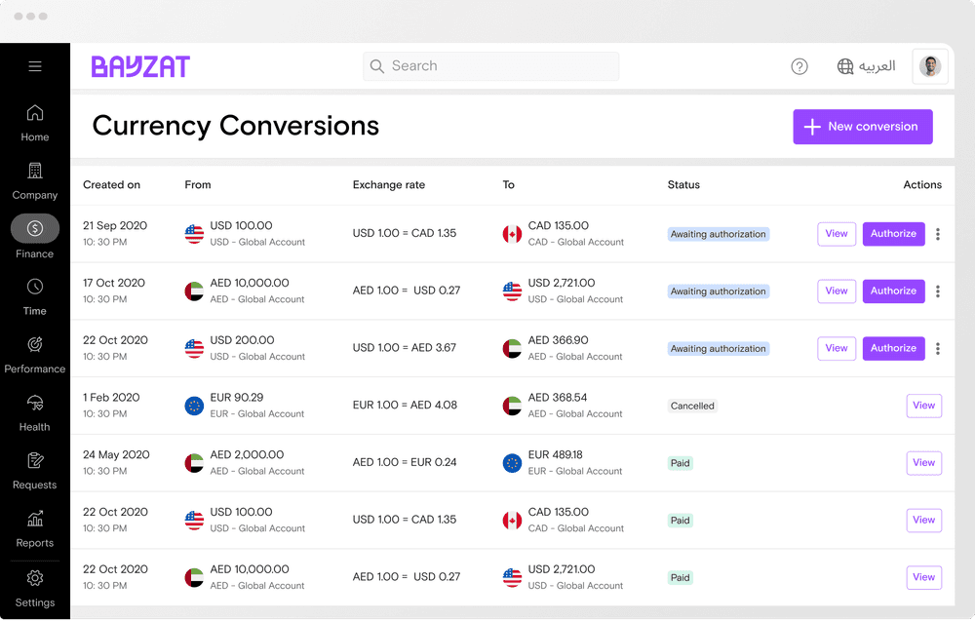Viewport: 975px width, 621px height.
Task: Click the help question mark icon
Action: point(799,66)
